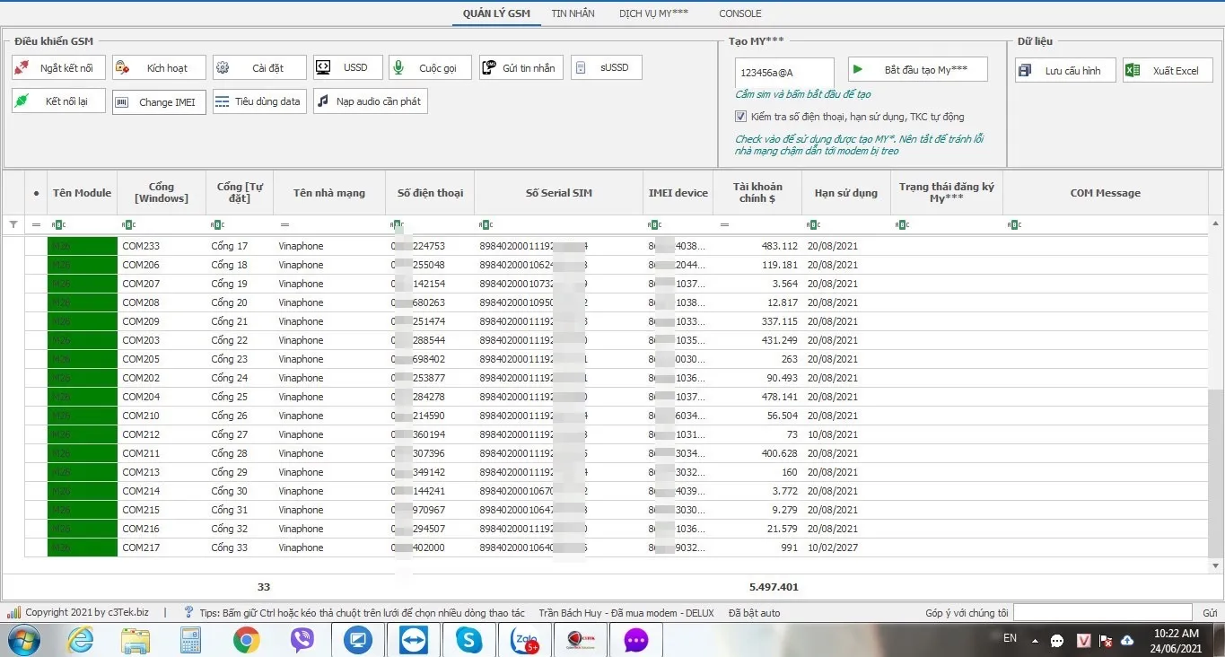This screenshot has height=657, width=1225.
Task: Export the grid with Xuất Excel
Action: click(x=1167, y=71)
